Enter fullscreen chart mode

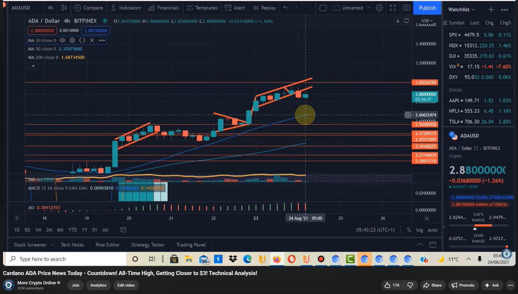(392, 8)
